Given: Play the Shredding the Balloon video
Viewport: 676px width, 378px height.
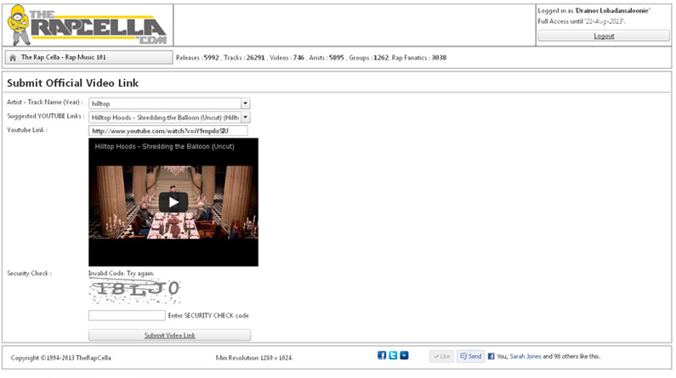Looking at the screenshot, I should (x=173, y=202).
